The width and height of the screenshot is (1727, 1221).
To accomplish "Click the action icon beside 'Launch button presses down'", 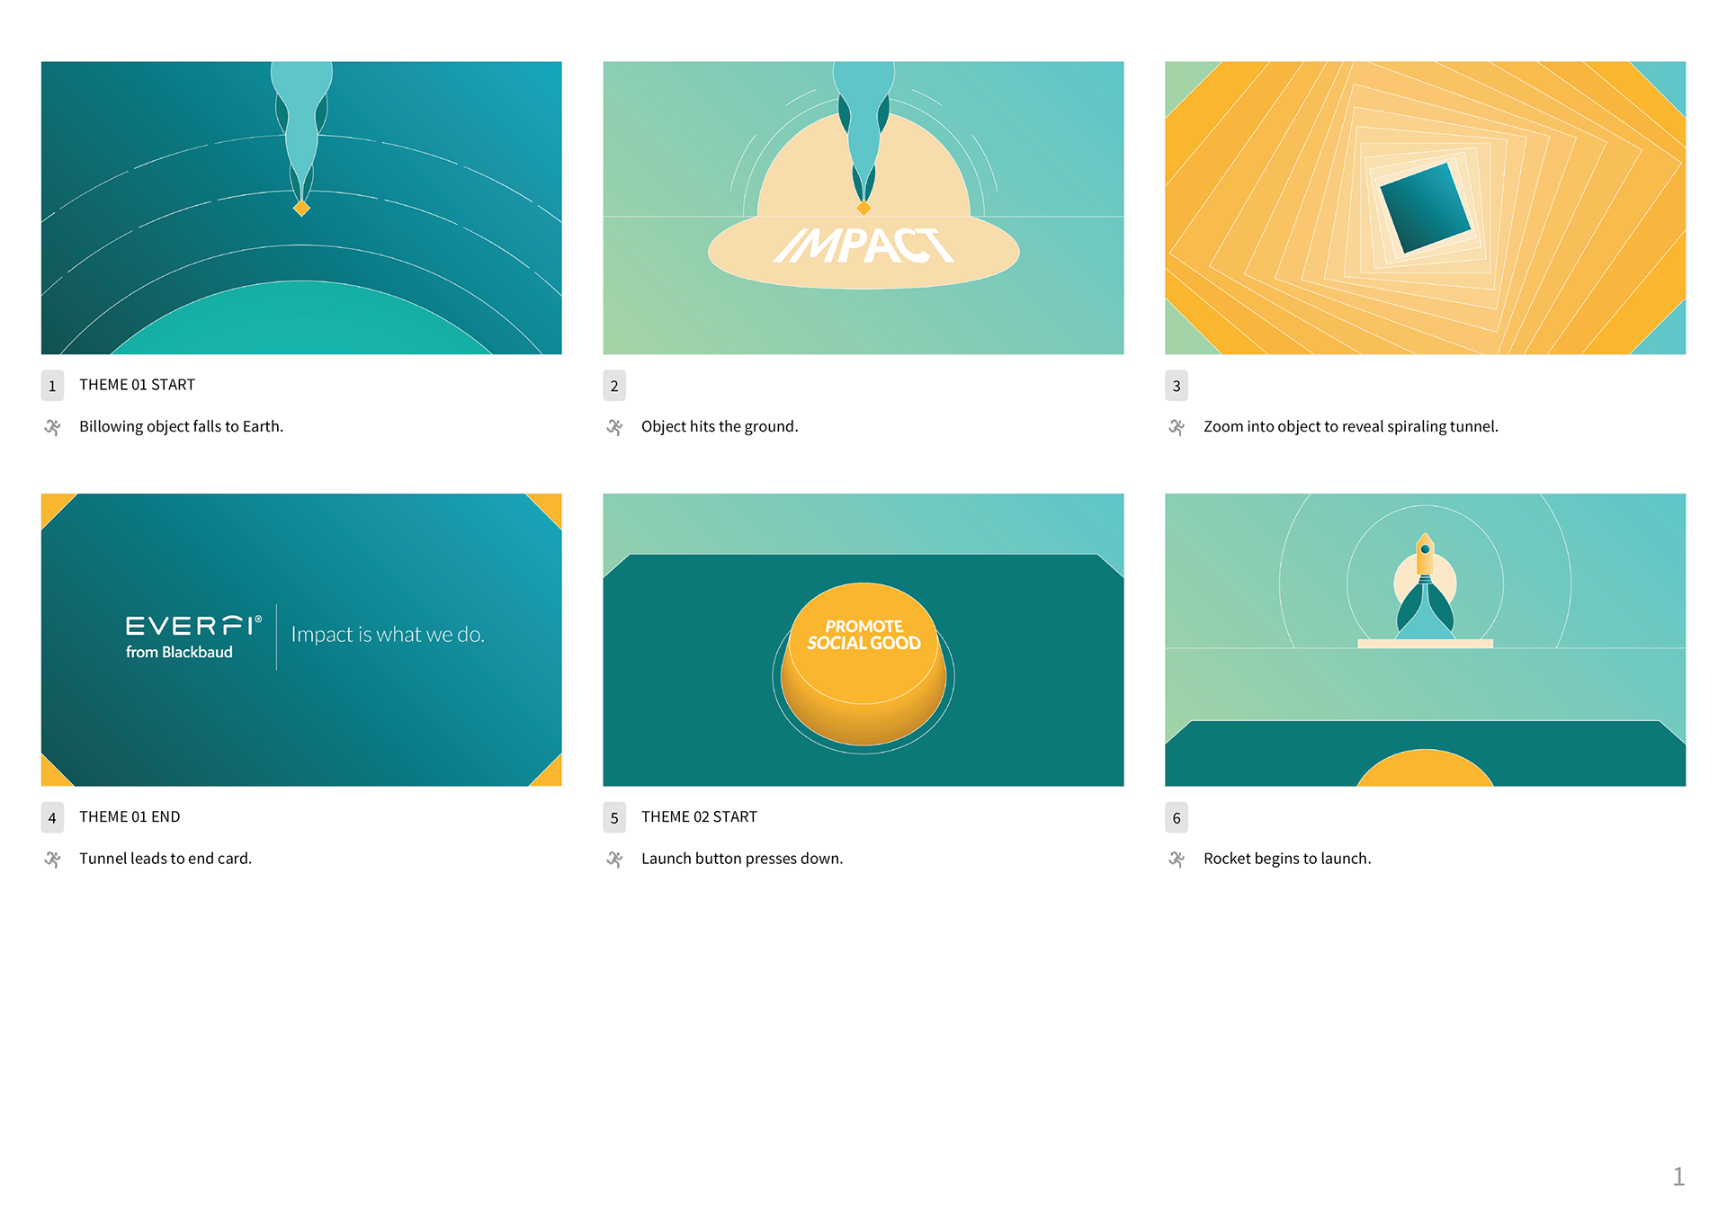I will (615, 860).
